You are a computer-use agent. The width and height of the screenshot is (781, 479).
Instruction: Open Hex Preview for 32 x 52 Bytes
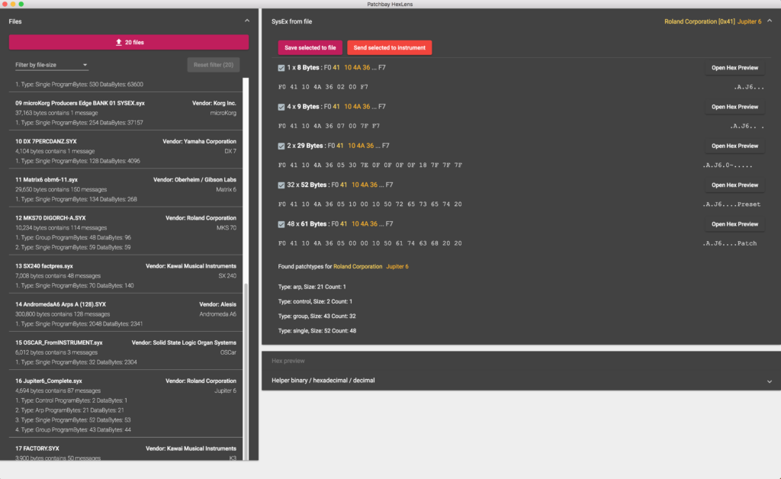pos(734,185)
